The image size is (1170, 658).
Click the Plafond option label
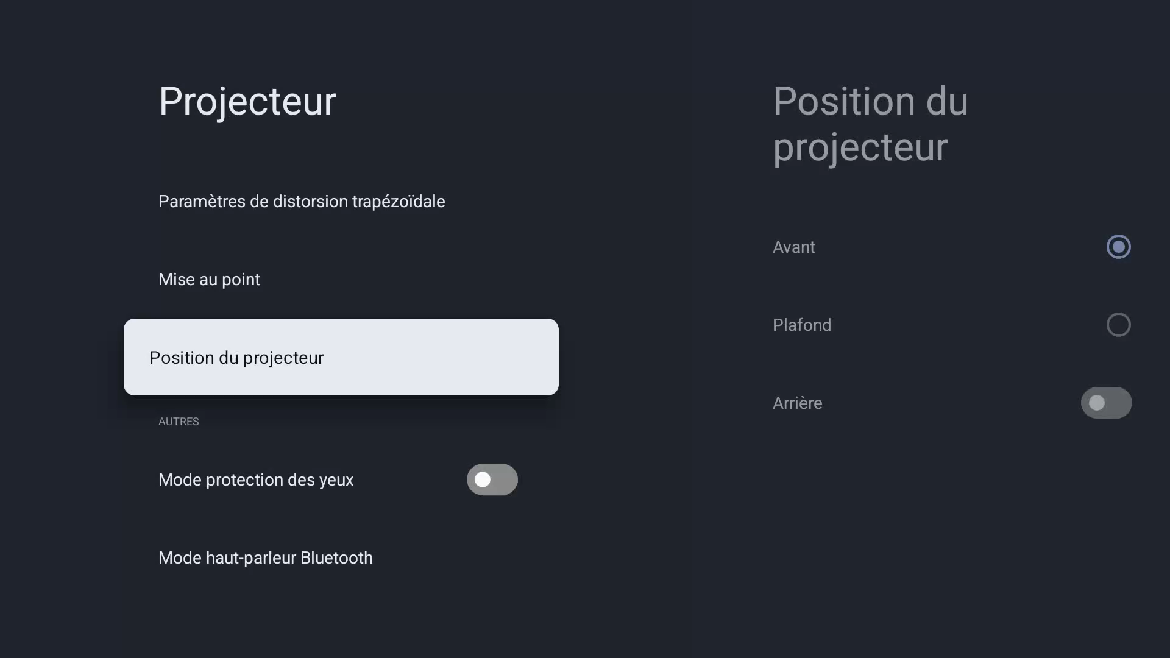pos(801,325)
